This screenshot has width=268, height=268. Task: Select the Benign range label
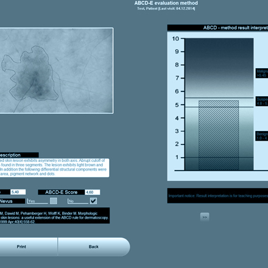[262, 136]
